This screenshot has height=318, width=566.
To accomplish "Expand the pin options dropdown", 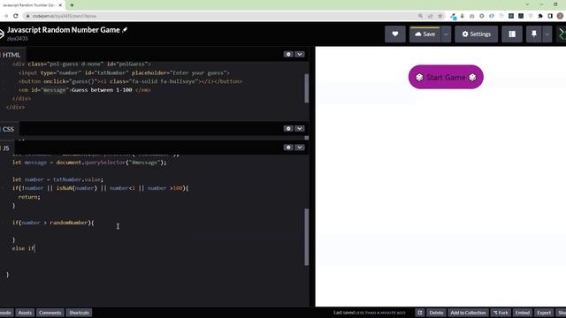I will [x=547, y=34].
